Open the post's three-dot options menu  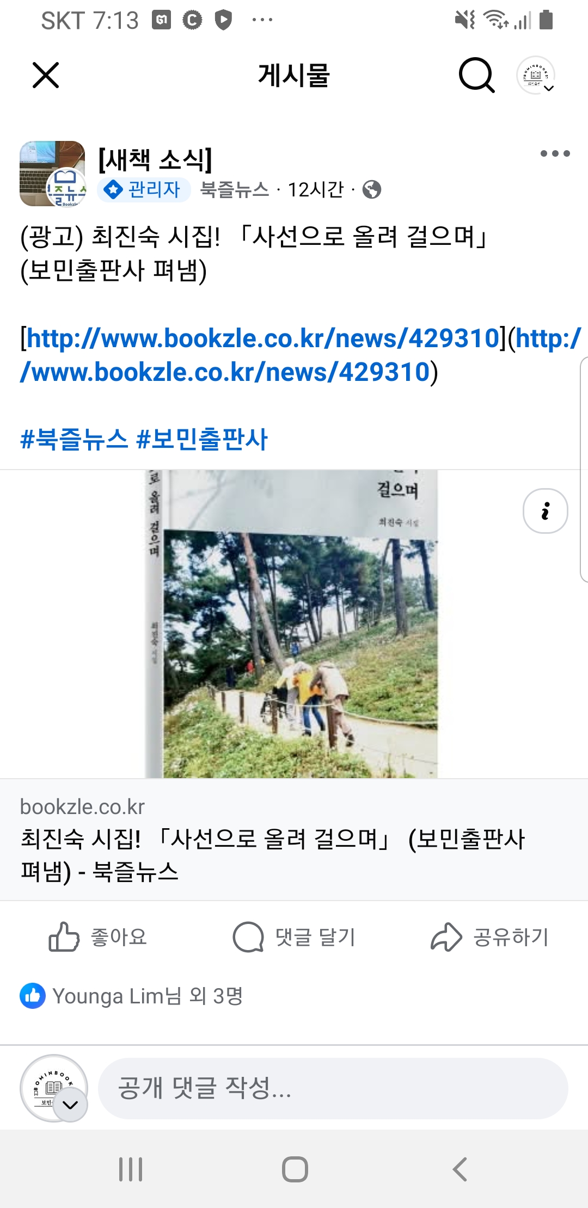(555, 153)
